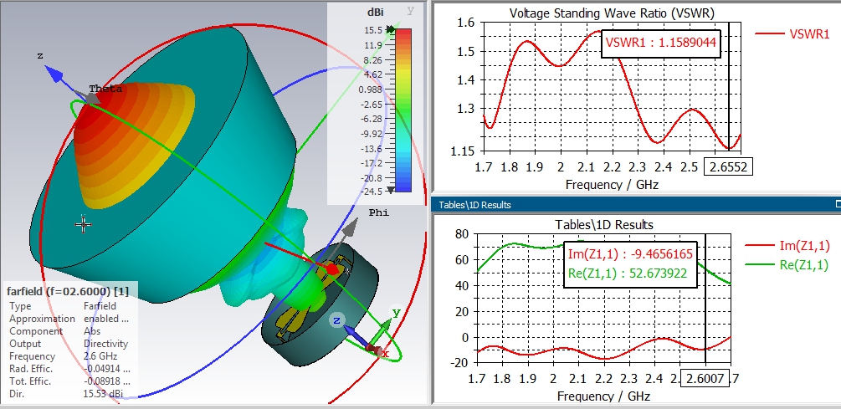This screenshot has width=841, height=409.
Task: Click the Im/Re Z1,1 marker value box
Action: pyautogui.click(x=630, y=263)
